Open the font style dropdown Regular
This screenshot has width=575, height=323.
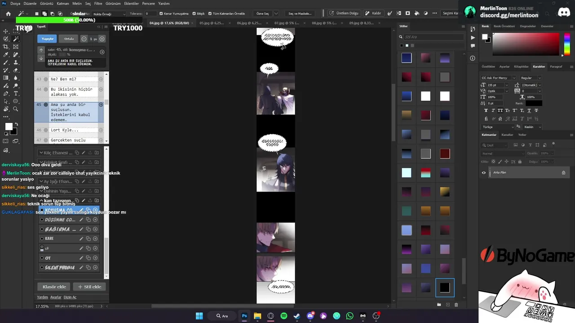pyautogui.click(x=531, y=78)
